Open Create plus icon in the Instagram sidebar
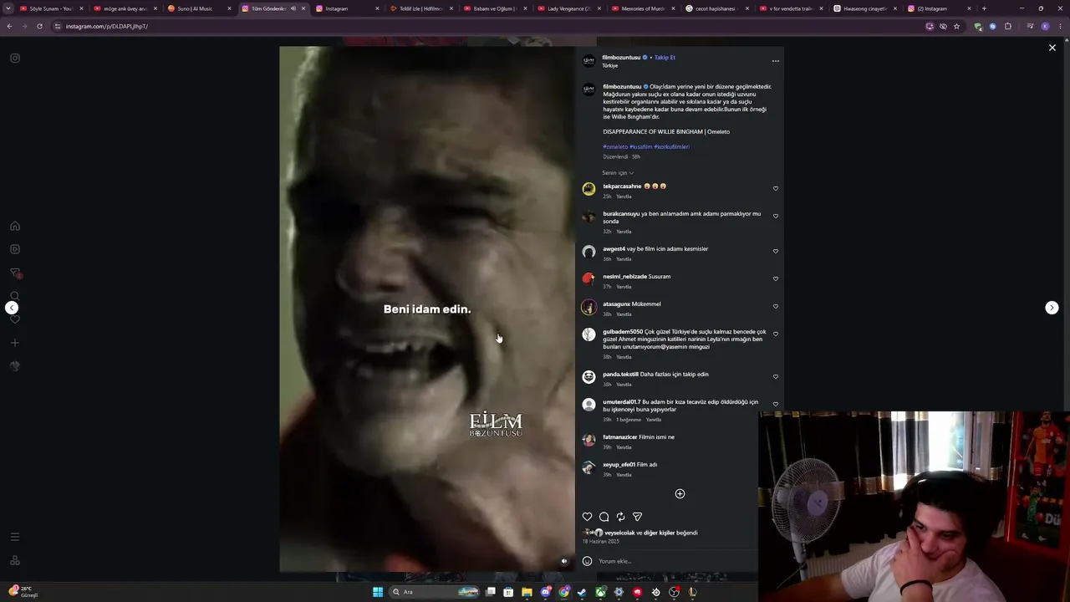Screen dimensions: 1070x602 point(15,343)
